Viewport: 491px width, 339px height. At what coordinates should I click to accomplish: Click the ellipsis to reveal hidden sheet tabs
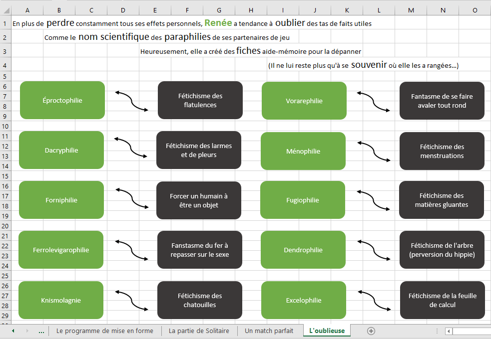41,331
